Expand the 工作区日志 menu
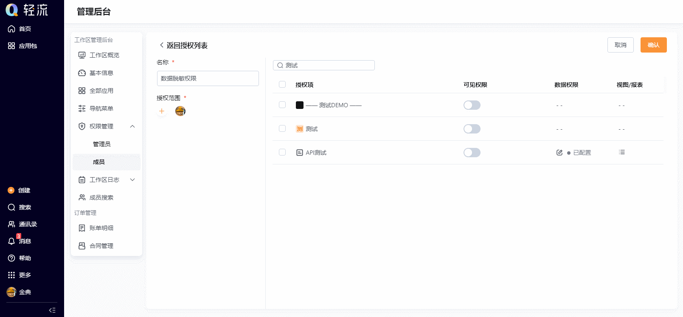Screen dimensions: 683x317 (x=132, y=180)
